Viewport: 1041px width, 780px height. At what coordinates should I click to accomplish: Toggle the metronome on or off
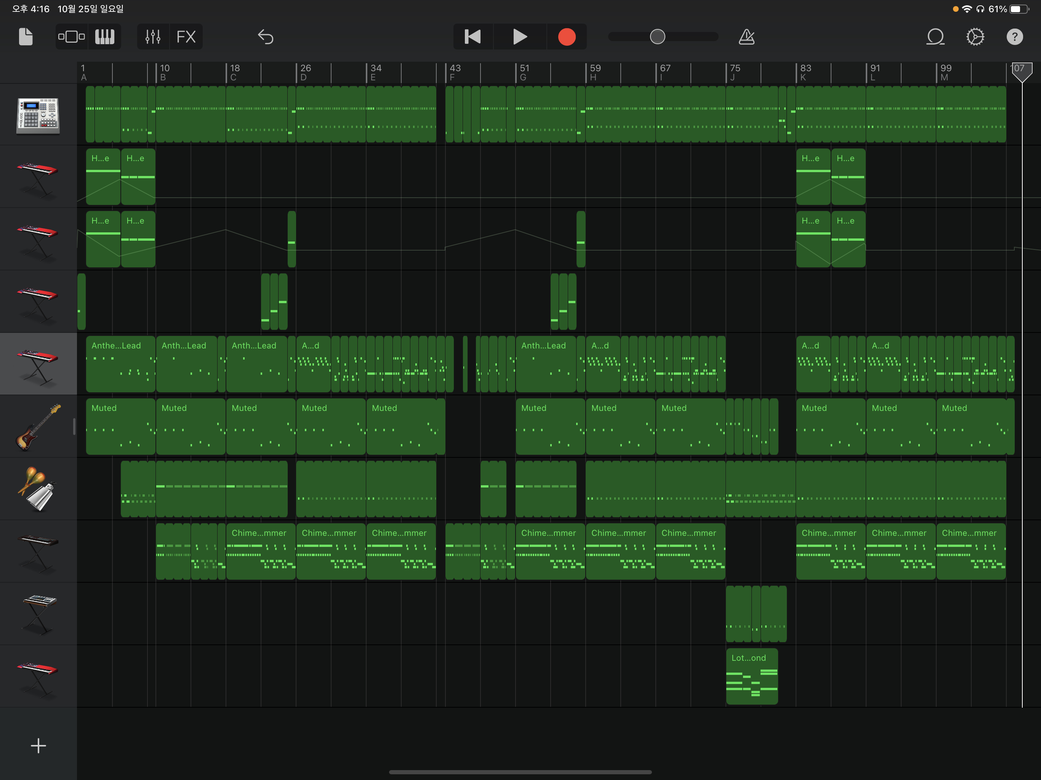(746, 37)
